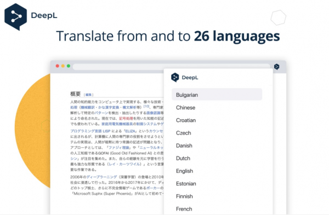Open the ディープラーニング link in last paragraph

(x=102, y=177)
